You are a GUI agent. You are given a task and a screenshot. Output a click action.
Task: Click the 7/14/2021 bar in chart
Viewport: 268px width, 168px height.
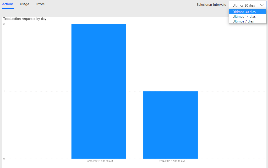point(170,125)
